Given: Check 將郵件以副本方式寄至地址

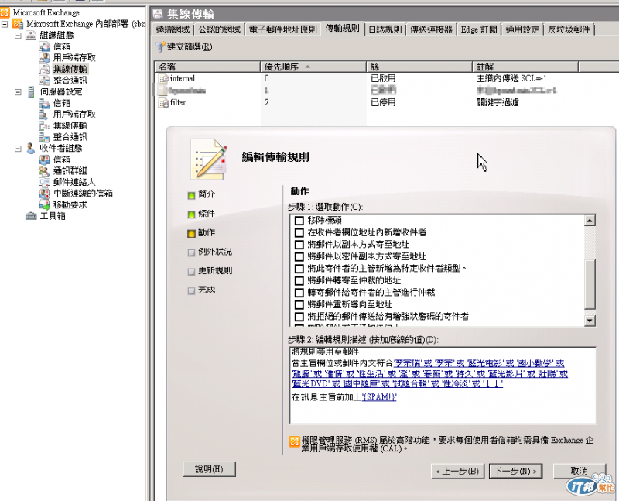Looking at the screenshot, I should 299,245.
